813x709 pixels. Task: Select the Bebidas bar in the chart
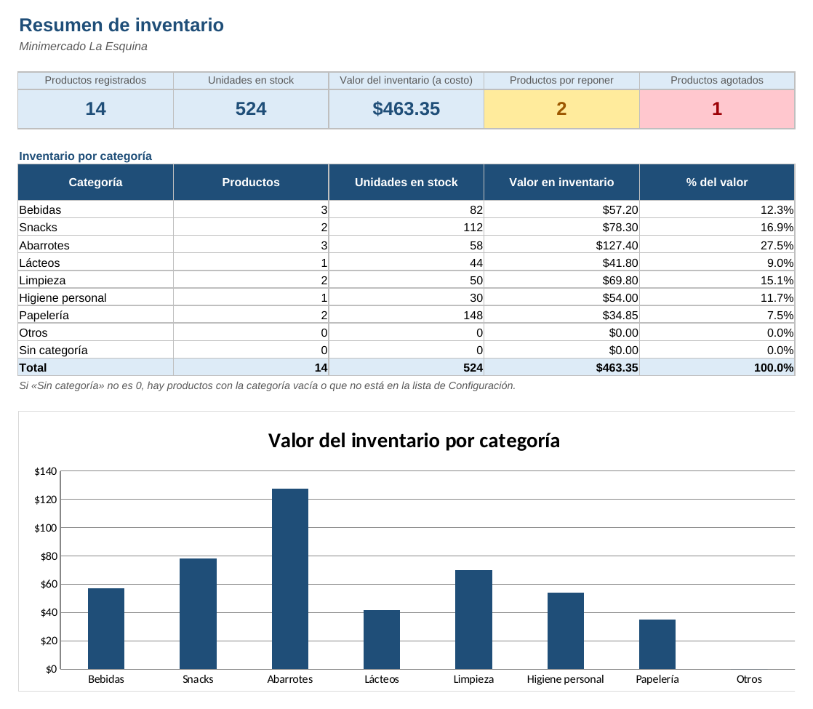pos(106,628)
